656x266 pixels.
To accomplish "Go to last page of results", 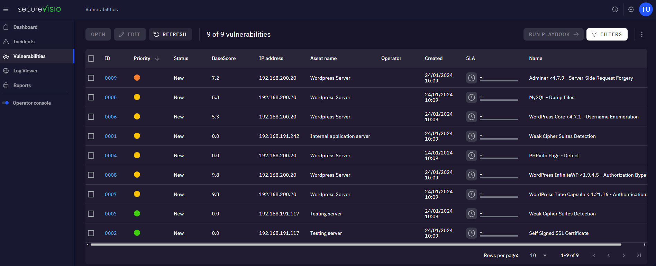I will point(639,255).
